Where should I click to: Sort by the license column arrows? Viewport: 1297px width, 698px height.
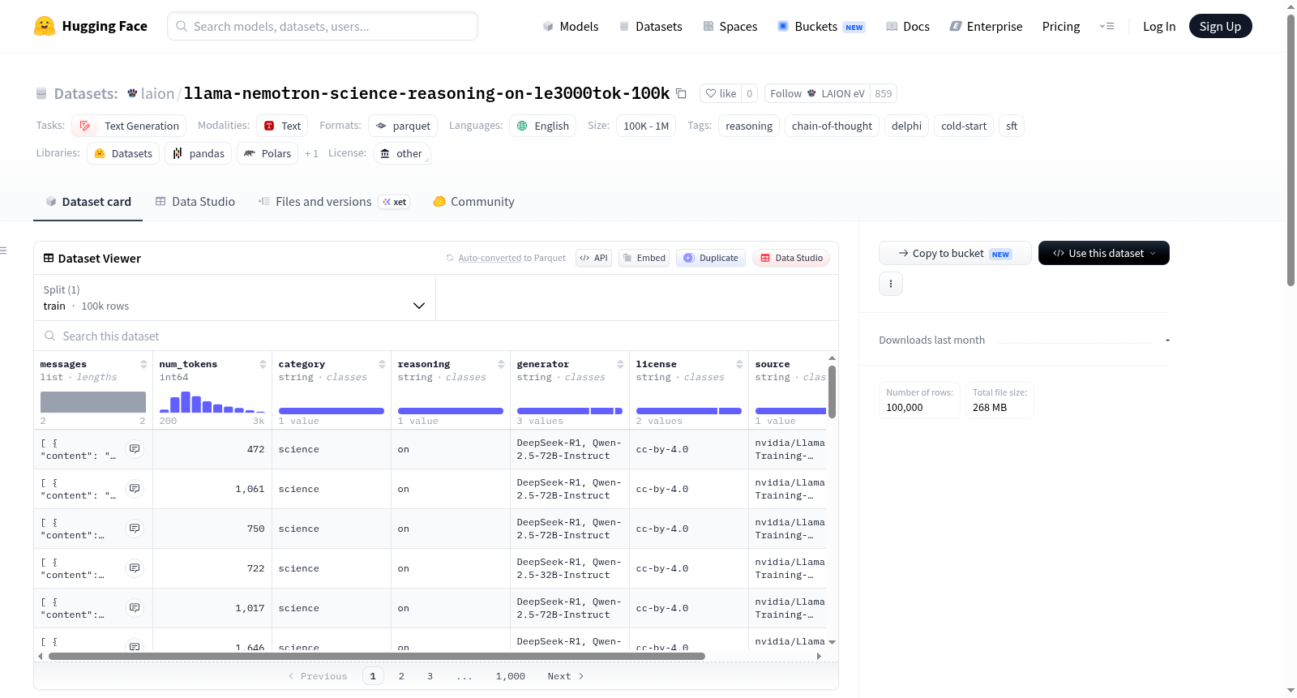coord(739,364)
